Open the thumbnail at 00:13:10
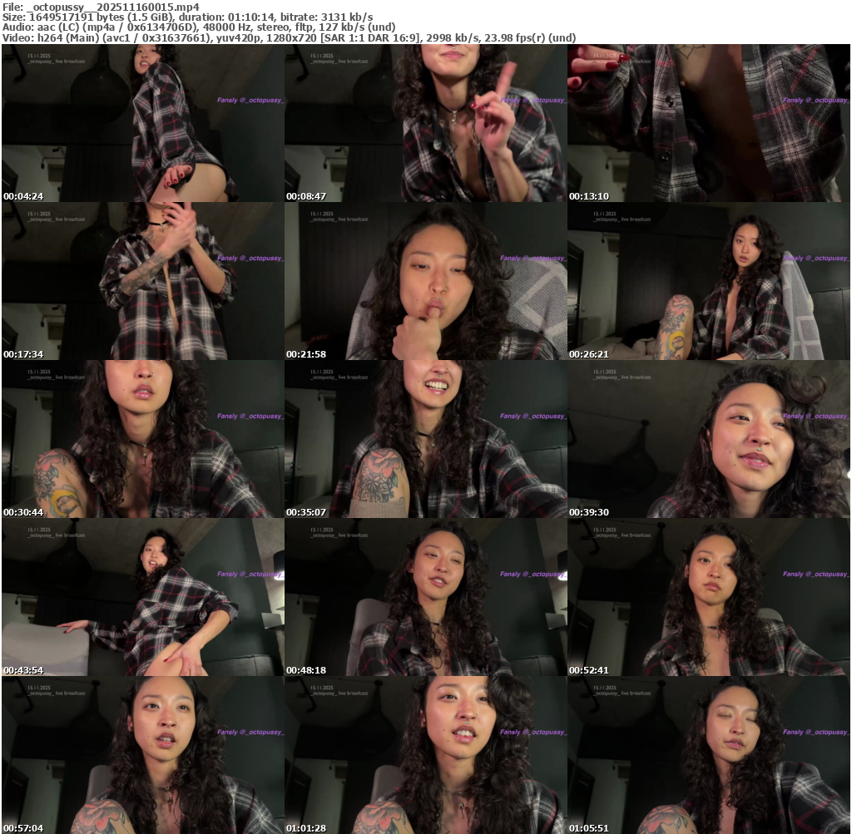852x834 pixels. point(709,123)
